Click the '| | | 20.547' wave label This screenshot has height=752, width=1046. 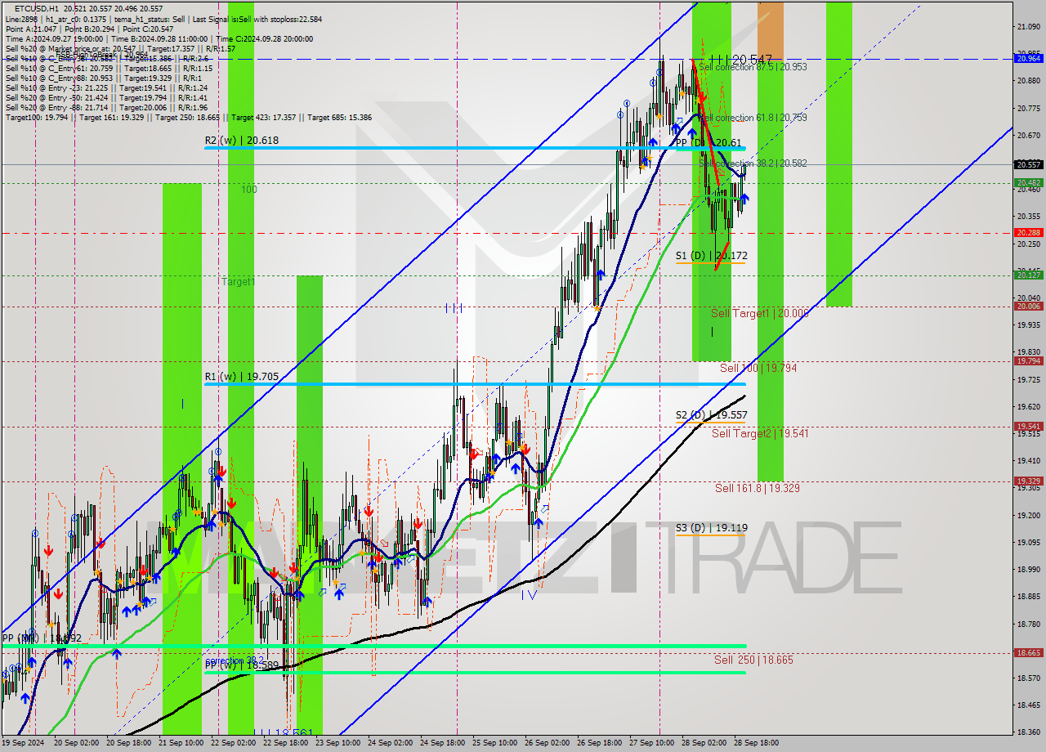pyautogui.click(x=741, y=60)
